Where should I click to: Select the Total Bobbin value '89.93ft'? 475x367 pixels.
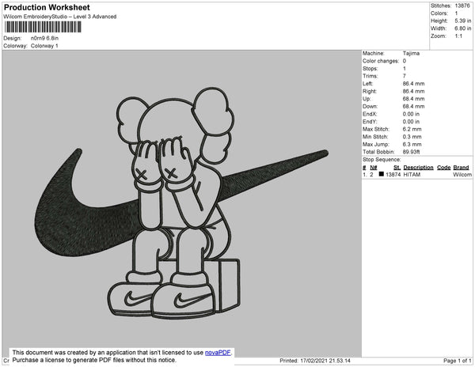[x=411, y=152]
